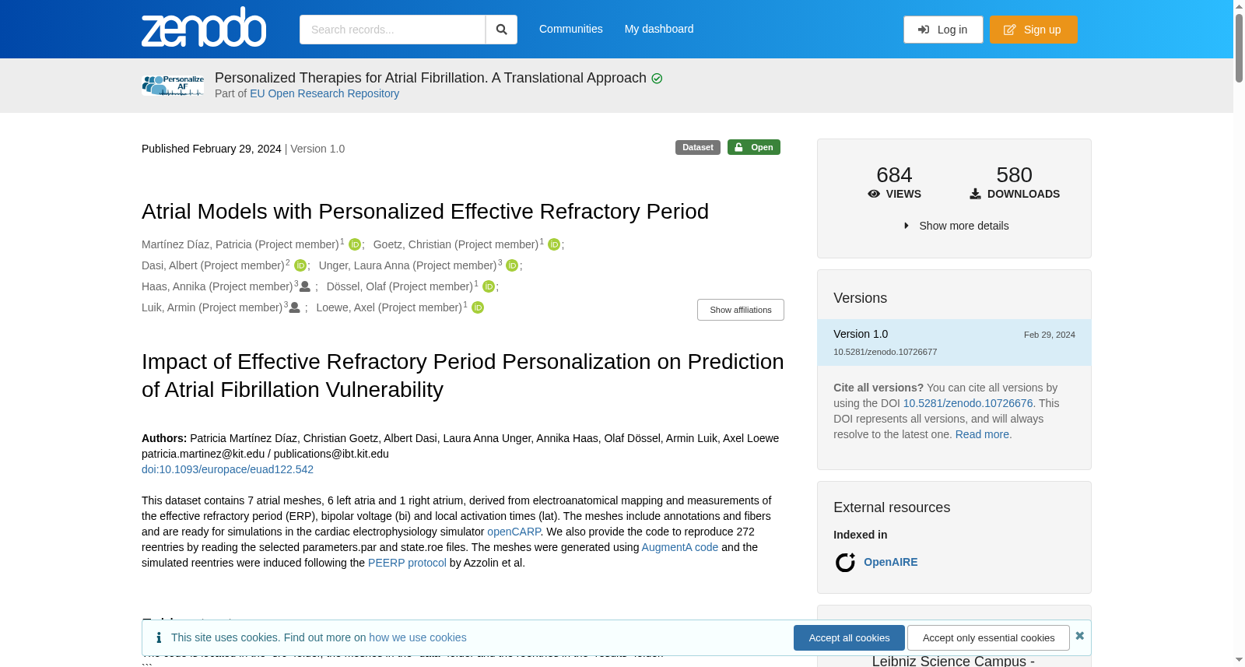1245x667 pixels.
Task: Click the Log in button
Action: 943,30
